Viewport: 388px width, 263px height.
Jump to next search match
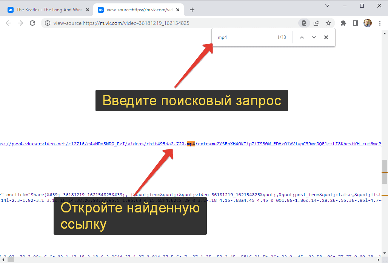314,37
